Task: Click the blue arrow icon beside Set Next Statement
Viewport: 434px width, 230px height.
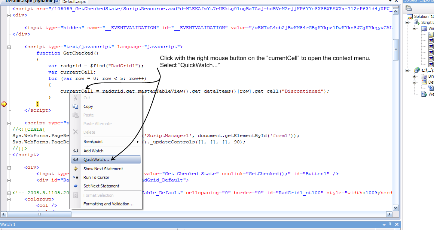Action: pyautogui.click(x=75, y=186)
